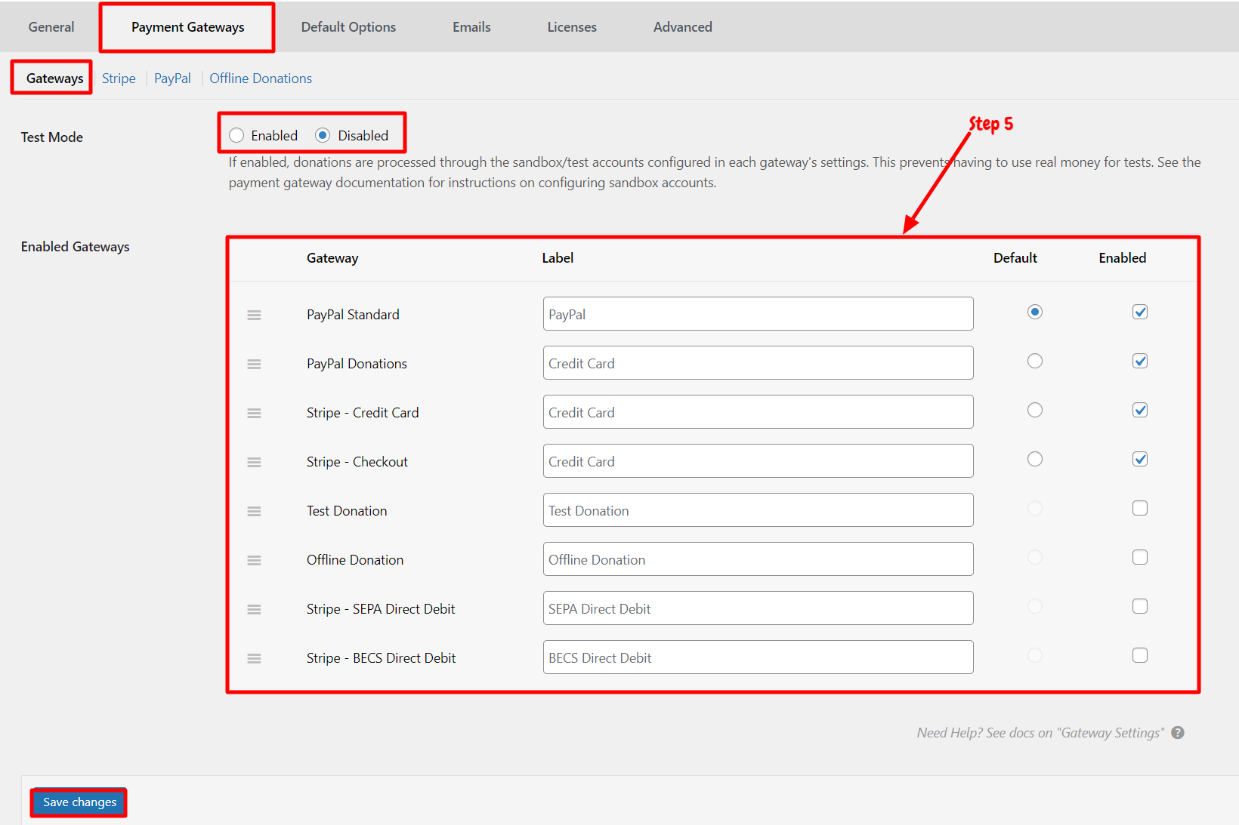Open the Default Options tab

tap(348, 27)
